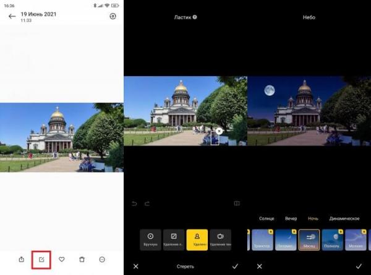The width and height of the screenshot is (371, 275).
Task: Remove the selected person marker on the photo
Action: point(220,131)
